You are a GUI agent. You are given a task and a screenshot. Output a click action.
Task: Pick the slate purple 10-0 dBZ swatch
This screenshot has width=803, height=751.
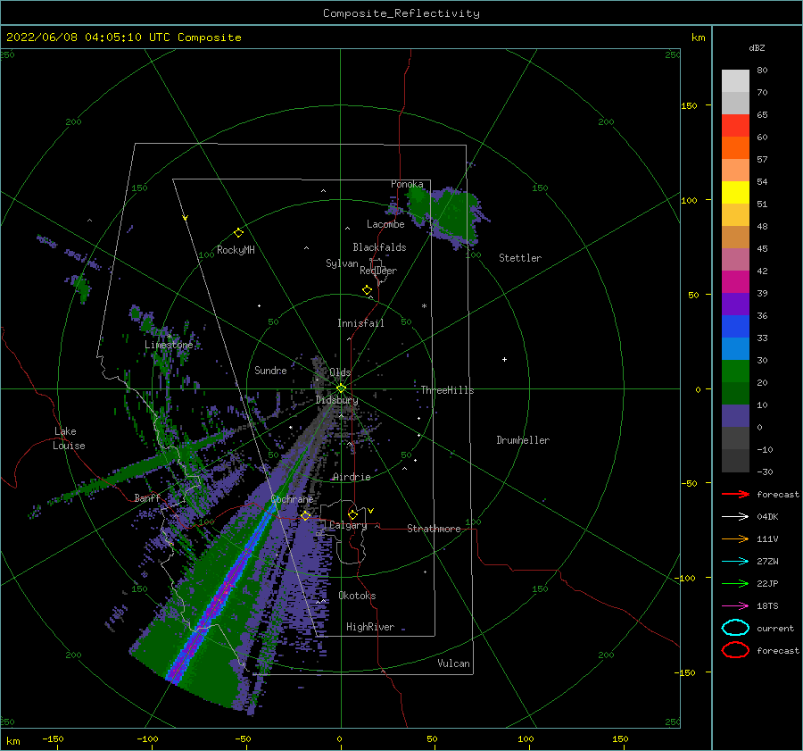click(x=735, y=416)
